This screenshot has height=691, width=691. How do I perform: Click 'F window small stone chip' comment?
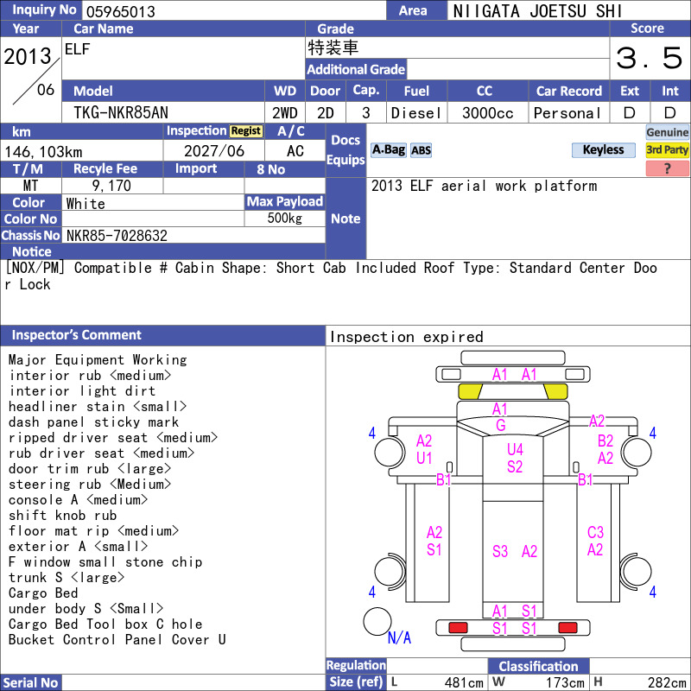point(105,562)
